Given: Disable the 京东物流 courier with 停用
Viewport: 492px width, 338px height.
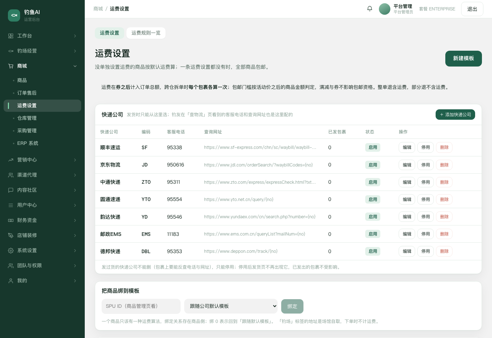Looking at the screenshot, I should click(x=426, y=165).
